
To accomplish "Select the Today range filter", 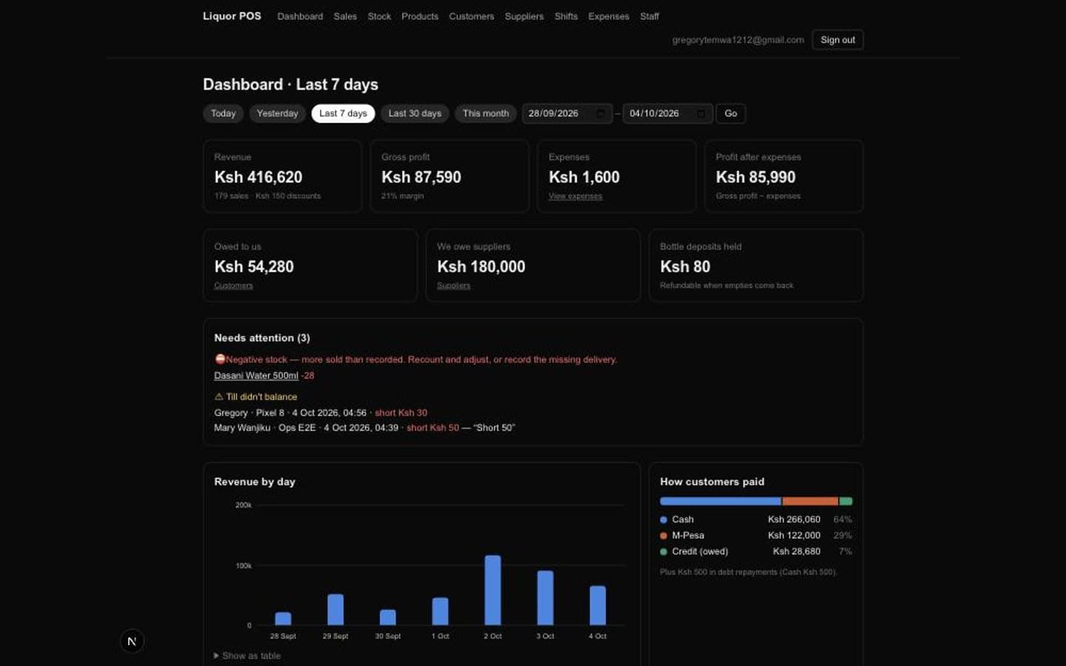I will (x=223, y=113).
